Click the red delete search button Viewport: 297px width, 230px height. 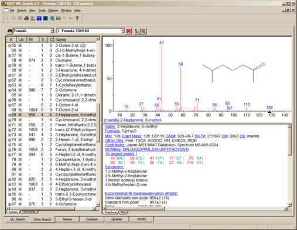click(x=128, y=31)
